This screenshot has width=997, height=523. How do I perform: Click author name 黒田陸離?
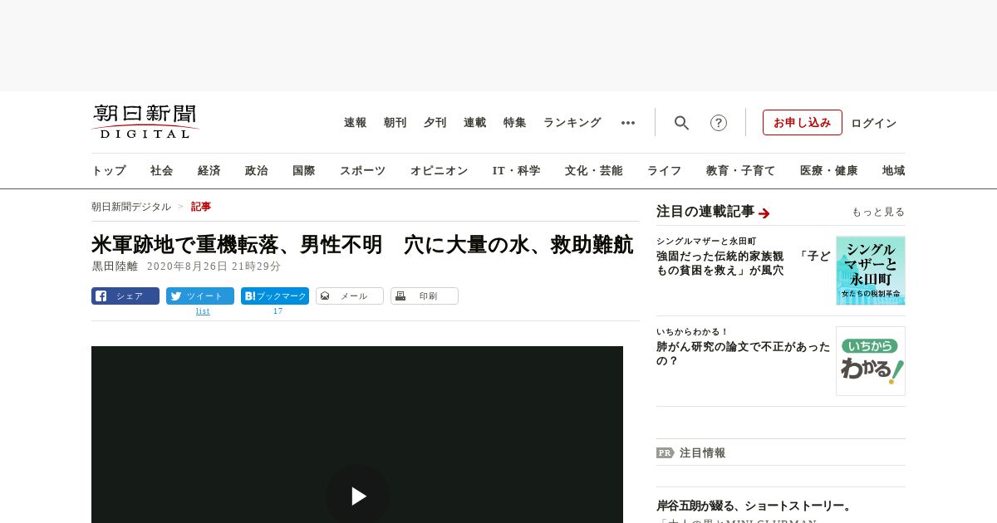tap(115, 266)
